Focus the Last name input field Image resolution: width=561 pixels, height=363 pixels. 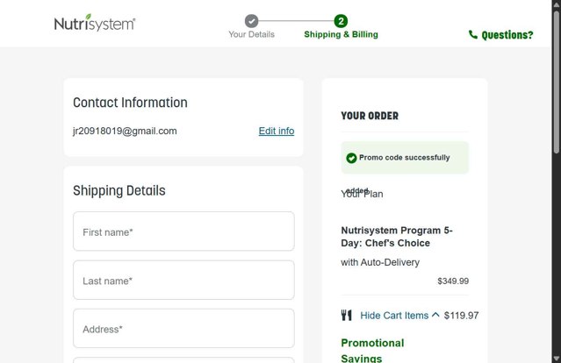(183, 280)
